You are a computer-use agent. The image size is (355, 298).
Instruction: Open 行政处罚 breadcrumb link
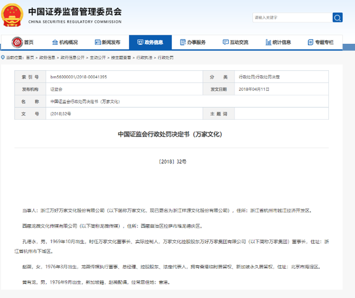165,58
